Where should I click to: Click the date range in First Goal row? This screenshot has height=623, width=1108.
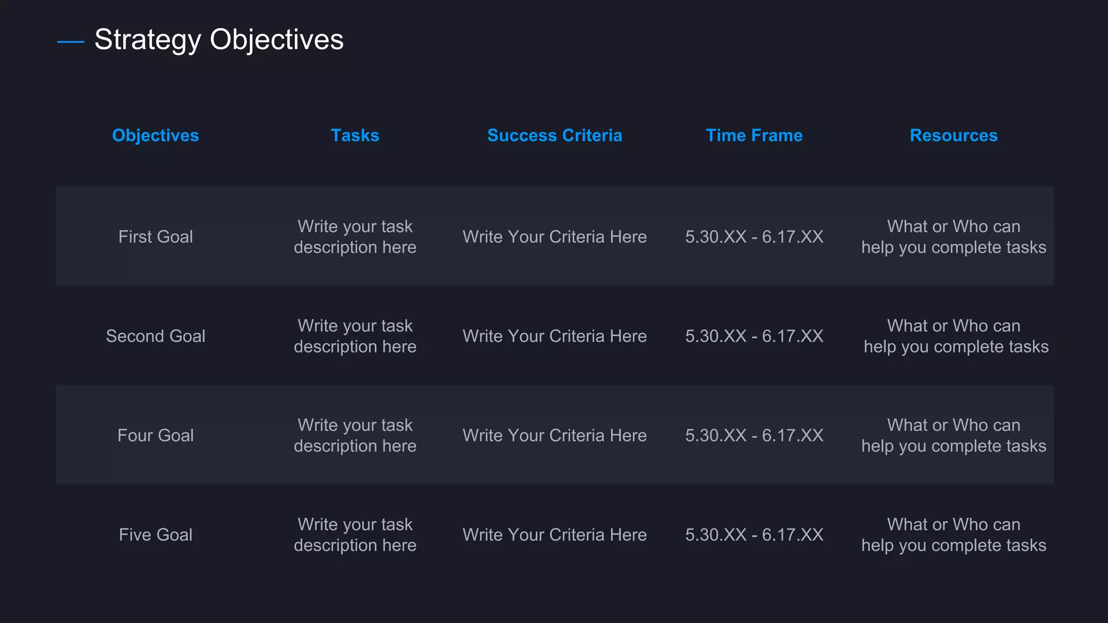tap(754, 236)
